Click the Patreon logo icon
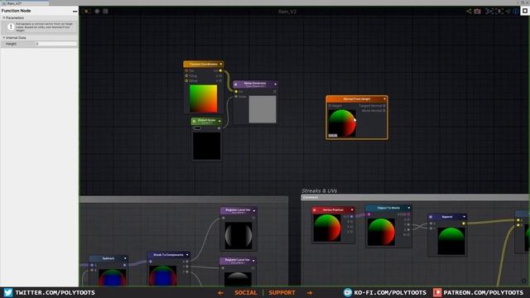The width and height of the screenshot is (530, 298). [437, 292]
